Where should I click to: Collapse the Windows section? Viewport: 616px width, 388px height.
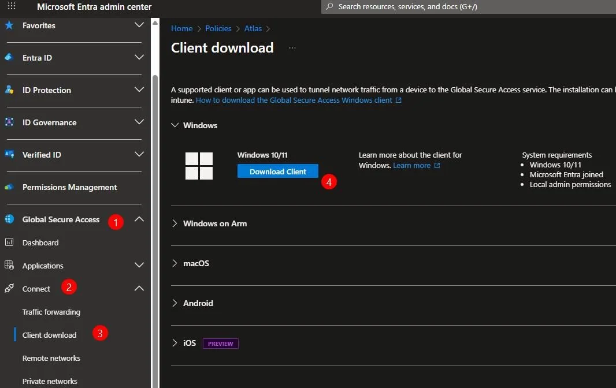tap(175, 125)
